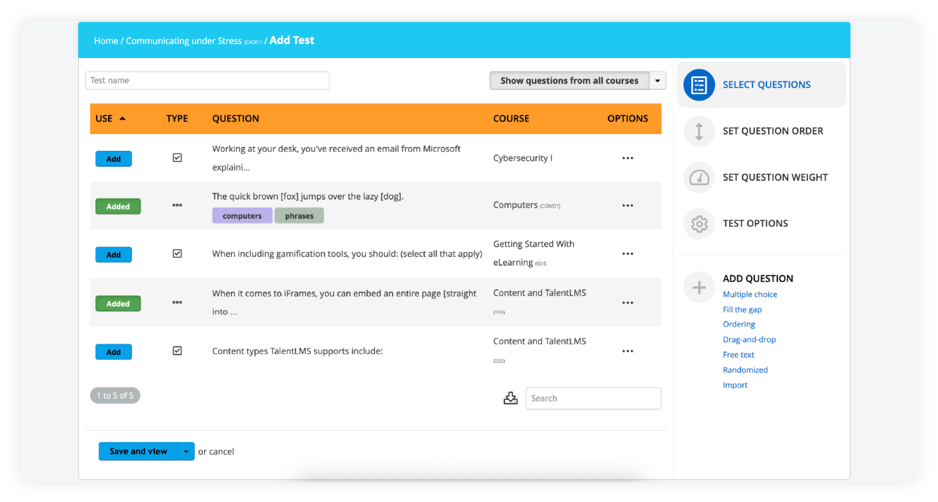Expand the Save and view dropdown arrow

tap(187, 451)
